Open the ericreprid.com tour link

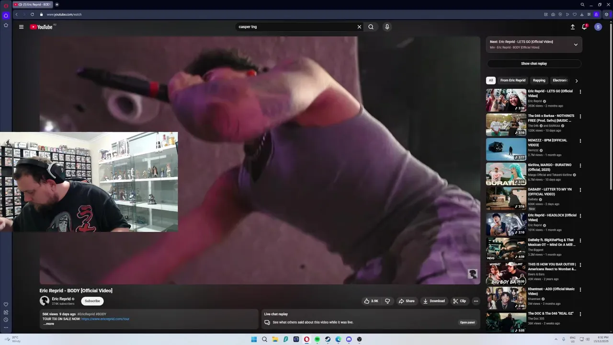tap(105, 319)
